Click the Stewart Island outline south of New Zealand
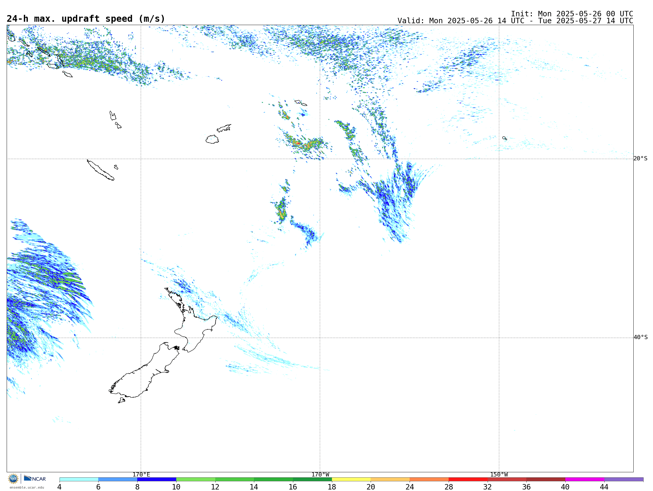 pos(122,400)
